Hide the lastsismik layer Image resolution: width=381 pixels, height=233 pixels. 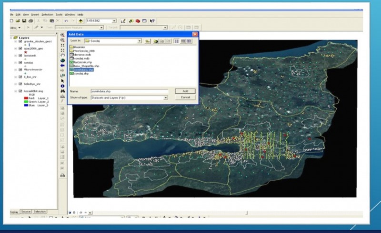click(20, 55)
